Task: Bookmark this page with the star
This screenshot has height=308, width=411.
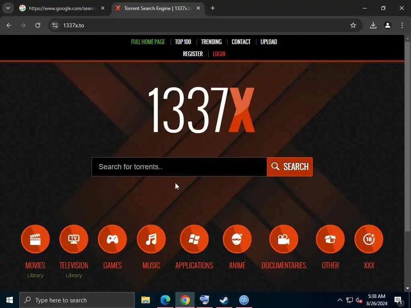Action: tap(353, 25)
